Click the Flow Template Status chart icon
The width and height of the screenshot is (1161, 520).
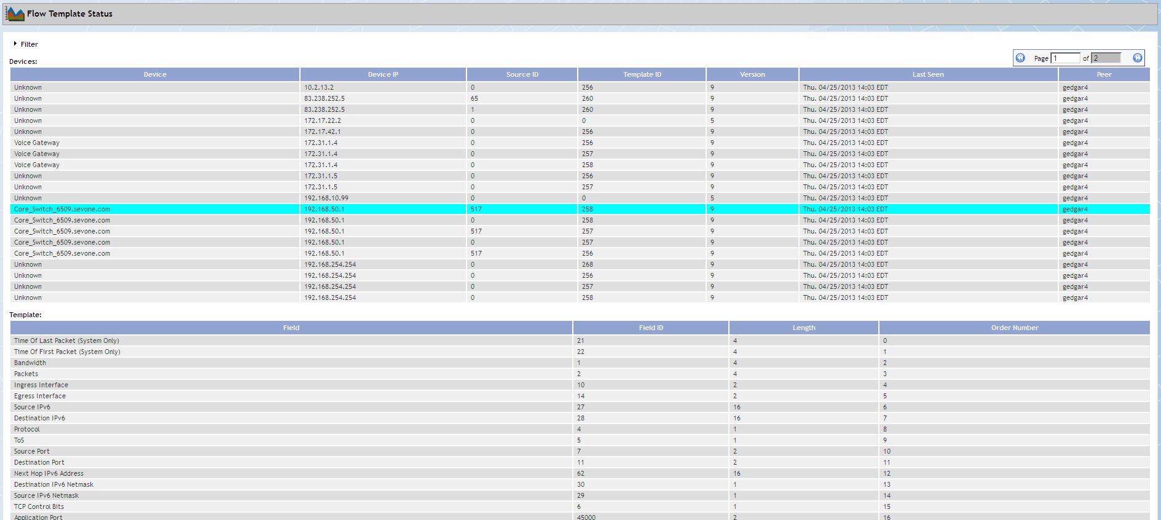[15, 14]
